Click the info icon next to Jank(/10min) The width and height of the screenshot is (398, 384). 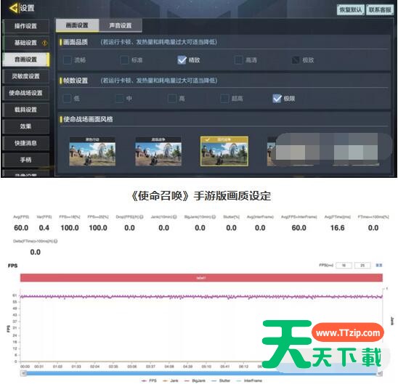175,217
